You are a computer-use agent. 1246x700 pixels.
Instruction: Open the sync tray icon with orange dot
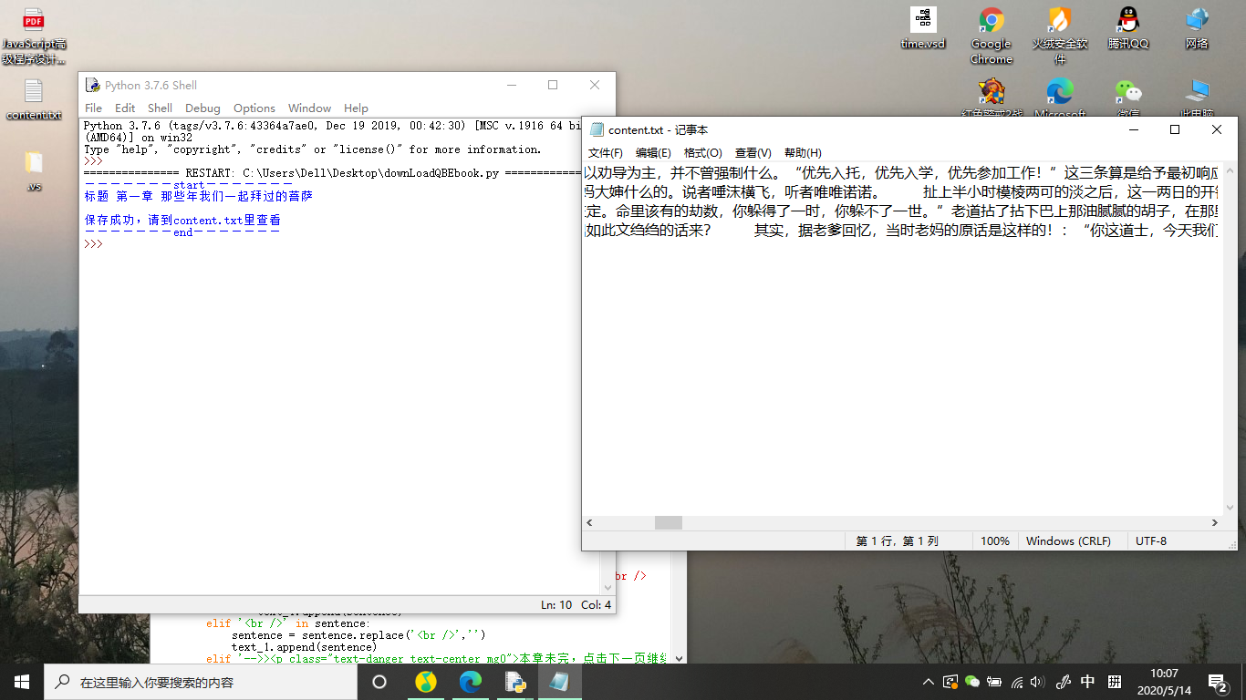click(x=950, y=682)
